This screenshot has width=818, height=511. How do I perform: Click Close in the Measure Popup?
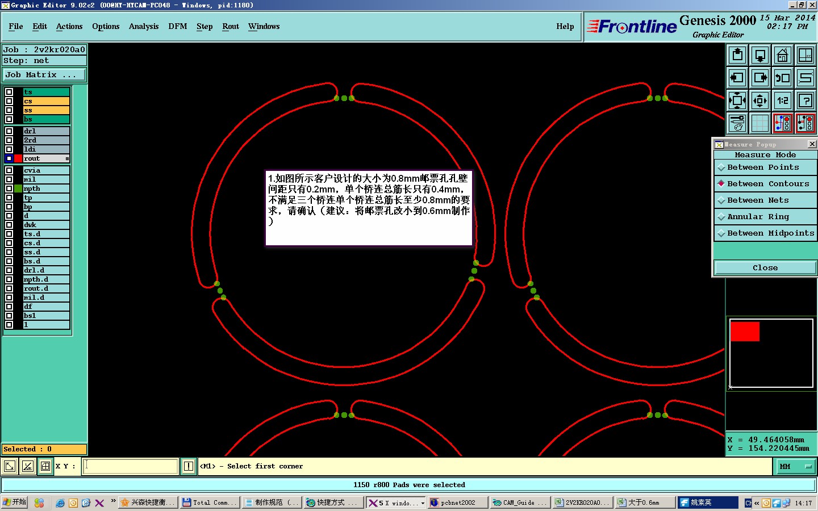click(765, 268)
